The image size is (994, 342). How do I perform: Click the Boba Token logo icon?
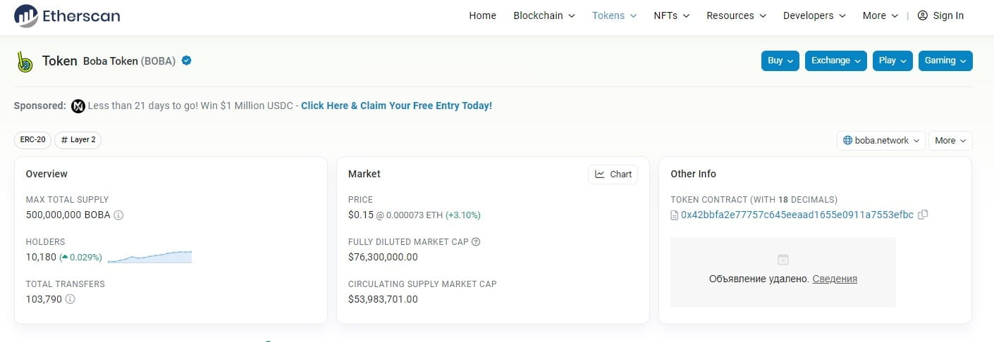tap(25, 61)
